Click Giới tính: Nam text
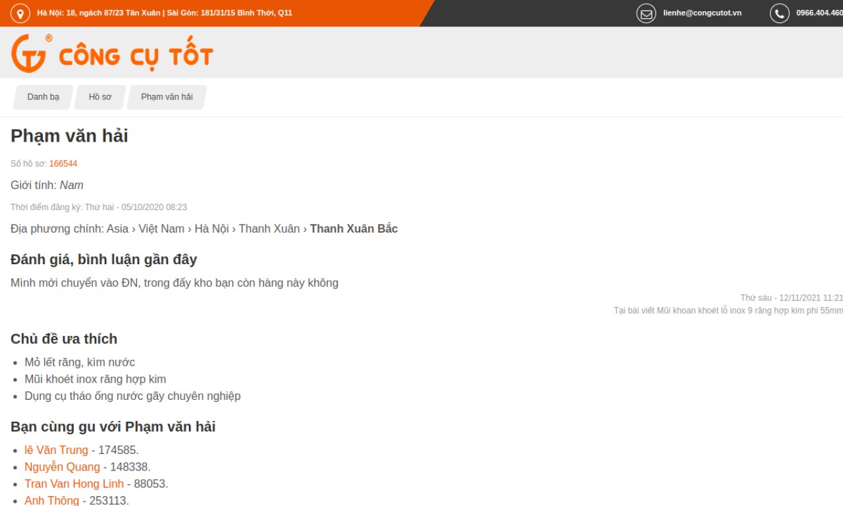This screenshot has width=843, height=506. point(47,185)
